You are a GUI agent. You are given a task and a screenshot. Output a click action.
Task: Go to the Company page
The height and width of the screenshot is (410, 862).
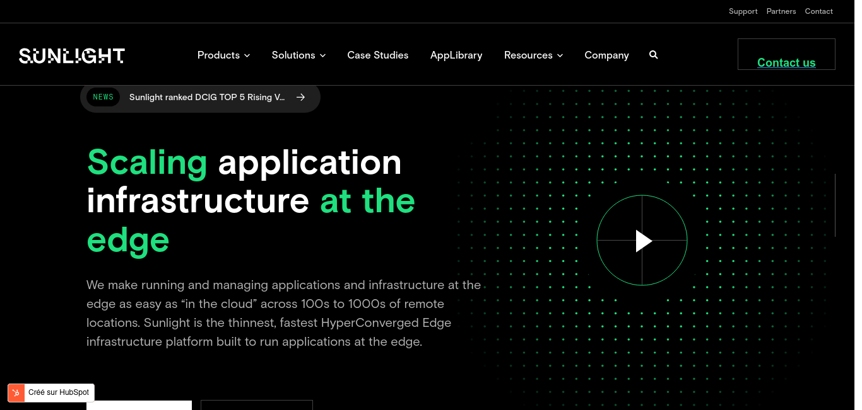(x=607, y=55)
